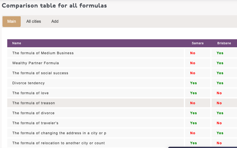Select the formula of Medium Business row
Image resolution: width=237 pixels, height=148 pixels.
pyautogui.click(x=43, y=53)
